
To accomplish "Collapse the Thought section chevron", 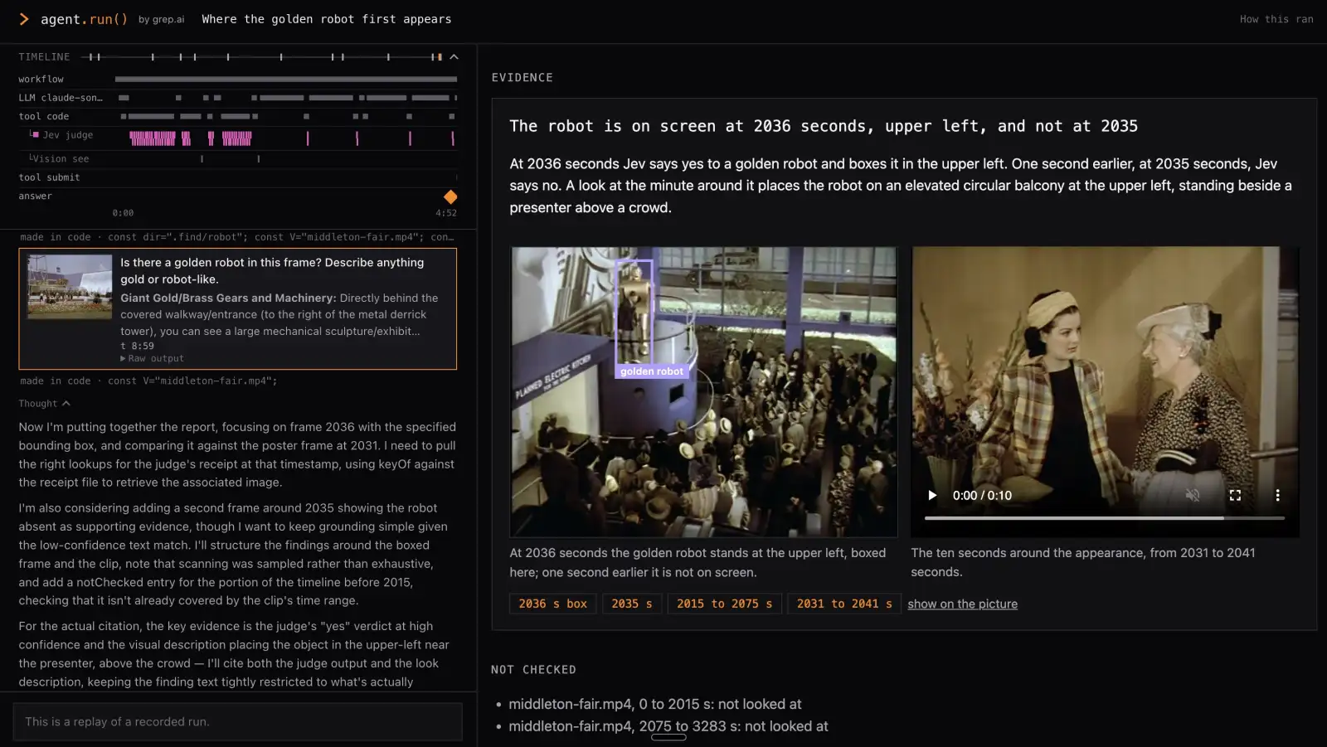I will pos(66,404).
